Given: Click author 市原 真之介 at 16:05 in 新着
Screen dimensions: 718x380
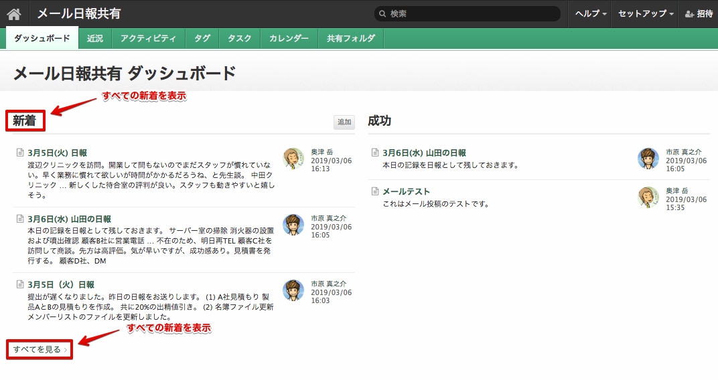Looking at the screenshot, I should [329, 218].
